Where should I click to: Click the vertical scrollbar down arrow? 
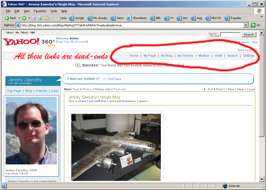point(261,179)
